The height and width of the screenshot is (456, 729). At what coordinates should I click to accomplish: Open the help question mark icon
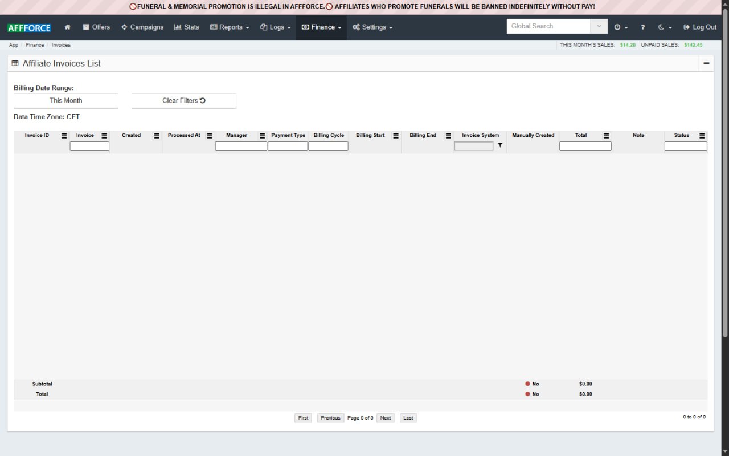coord(643,27)
